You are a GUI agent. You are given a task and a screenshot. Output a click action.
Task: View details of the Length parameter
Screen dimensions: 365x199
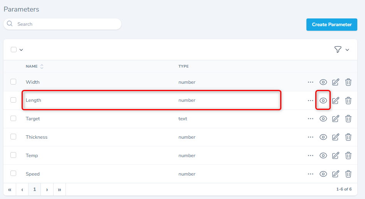[323, 100]
